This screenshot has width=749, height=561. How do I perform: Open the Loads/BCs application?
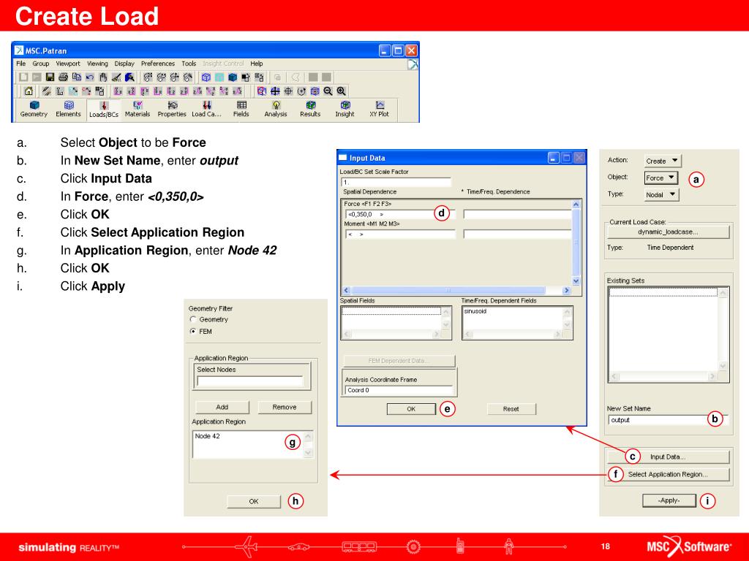coord(104,110)
